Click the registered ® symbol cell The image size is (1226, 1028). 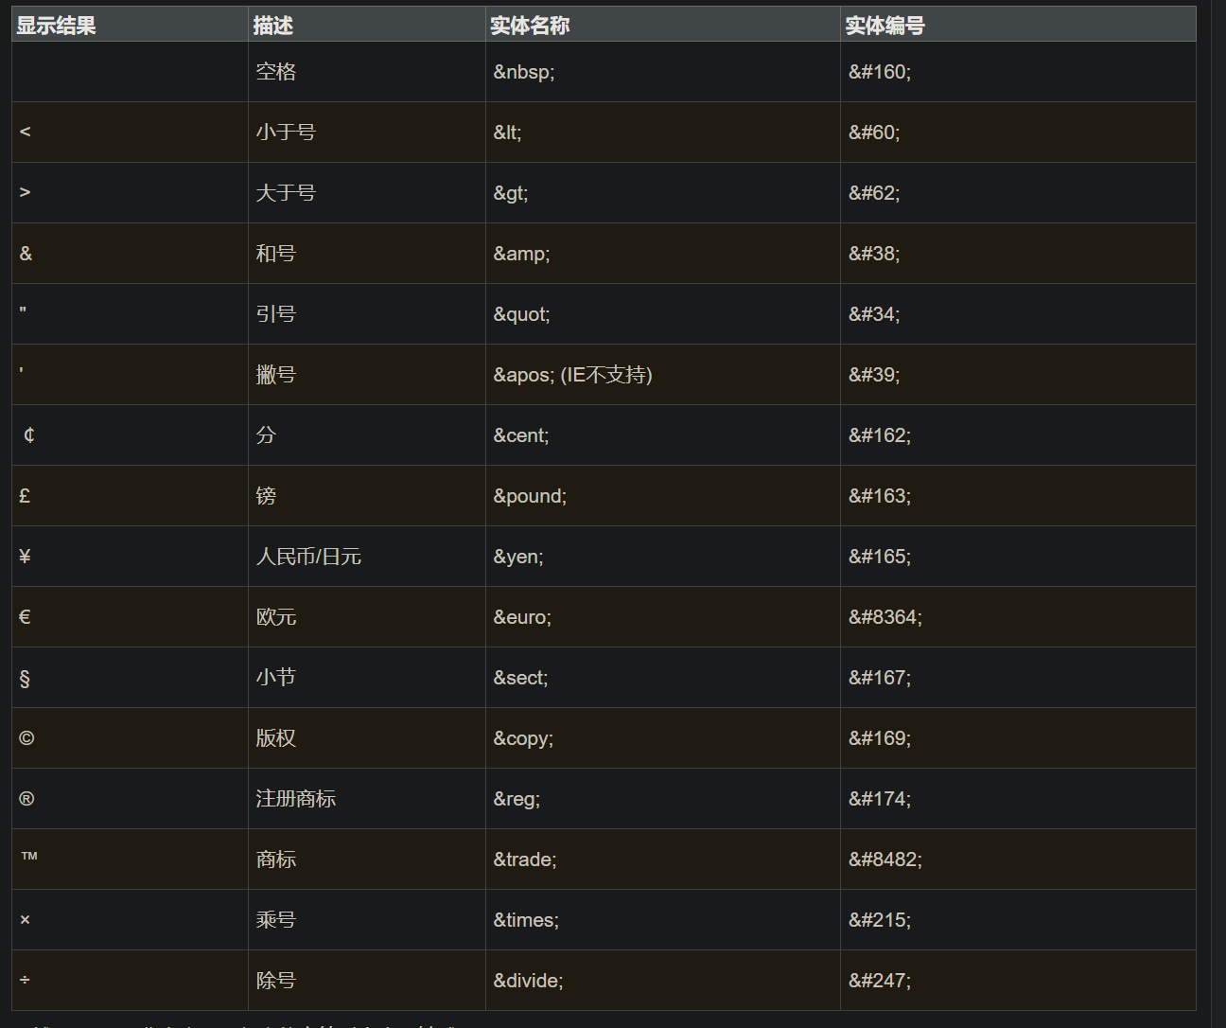(x=26, y=799)
